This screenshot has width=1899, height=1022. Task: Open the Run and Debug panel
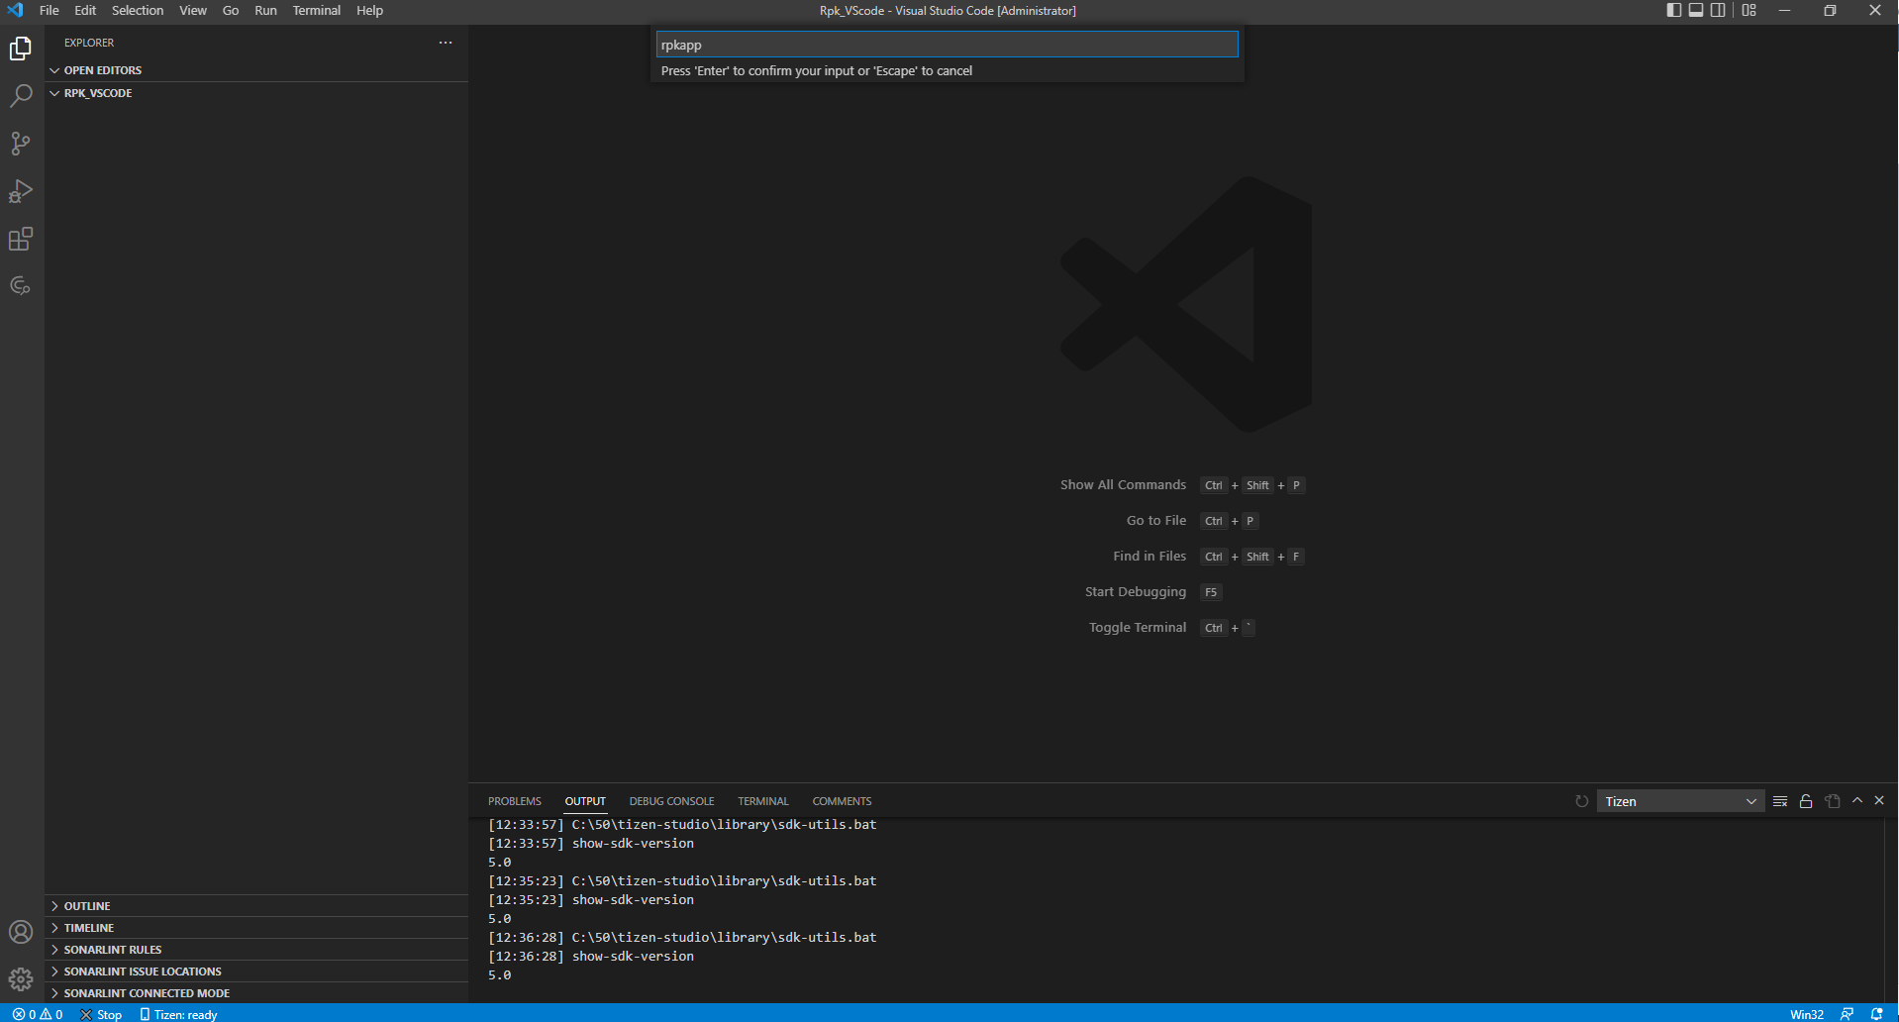21,191
